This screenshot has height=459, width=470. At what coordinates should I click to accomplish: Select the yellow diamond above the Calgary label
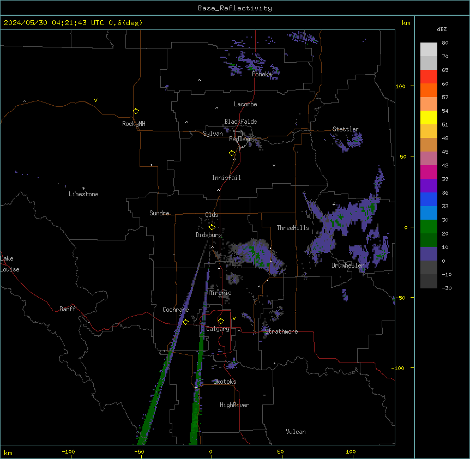[x=221, y=321]
